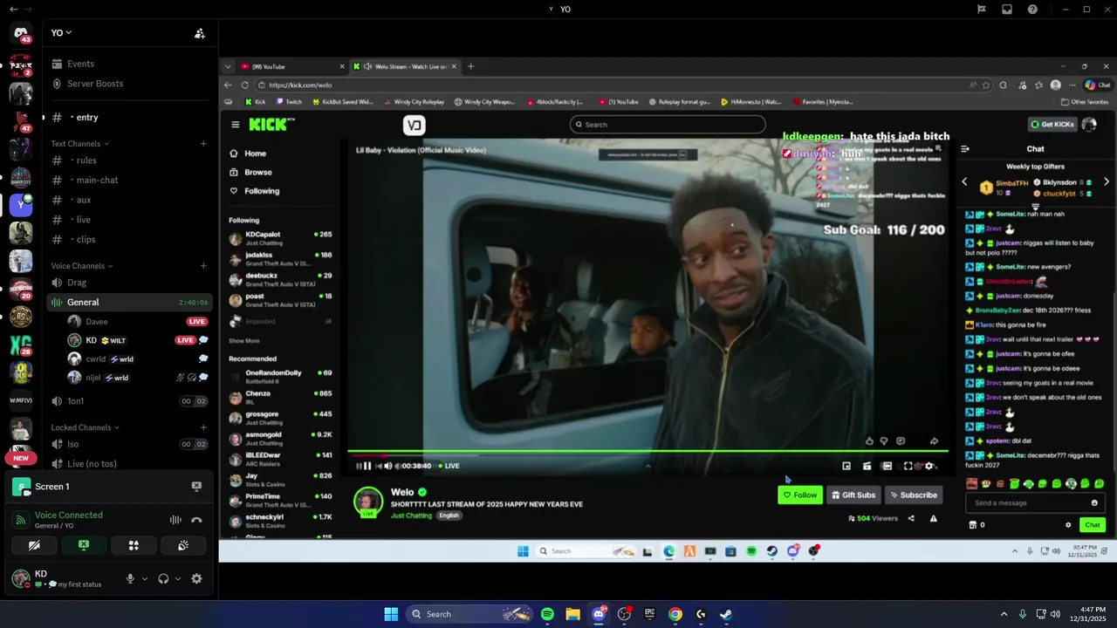
Task: Click the stream progress bar
Action: click(648, 452)
